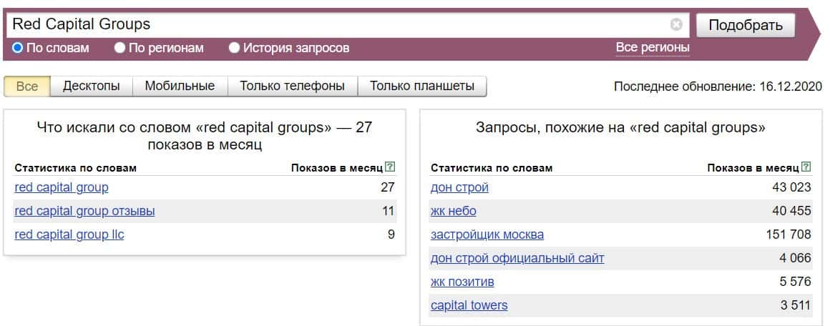Click the value '3 511' for capital towers

795,305
